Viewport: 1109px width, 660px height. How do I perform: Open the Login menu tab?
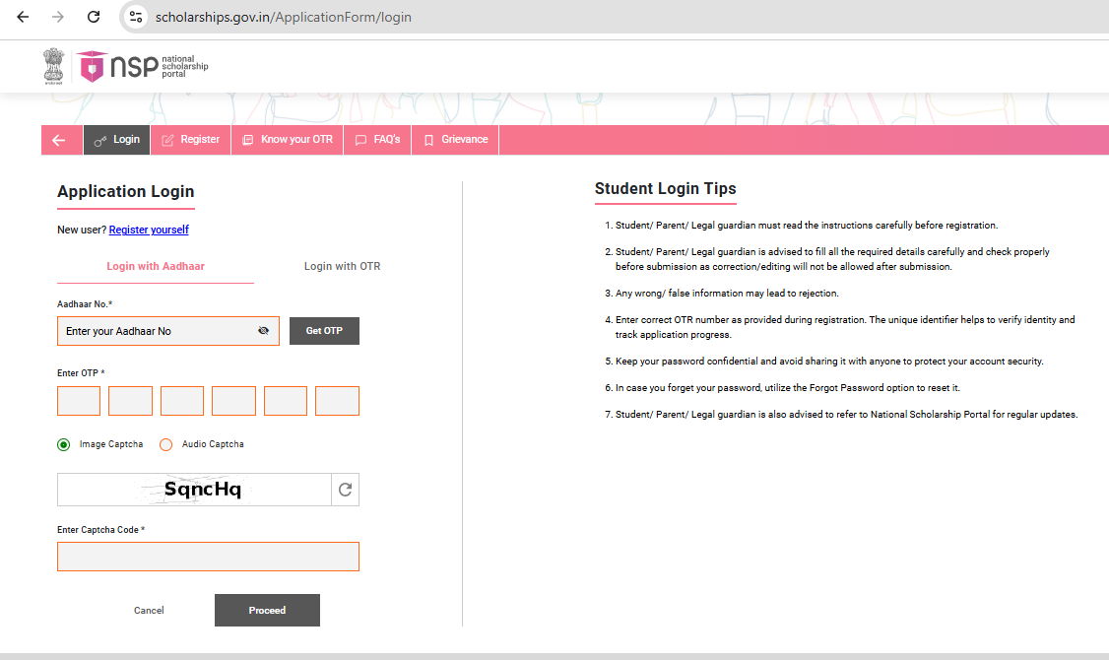(x=116, y=140)
